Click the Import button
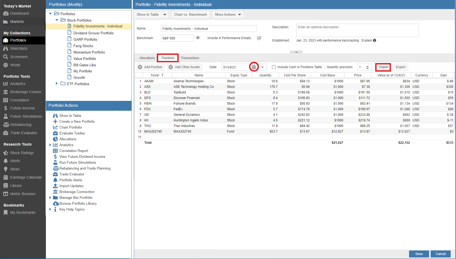456x259 pixels. click(383, 67)
